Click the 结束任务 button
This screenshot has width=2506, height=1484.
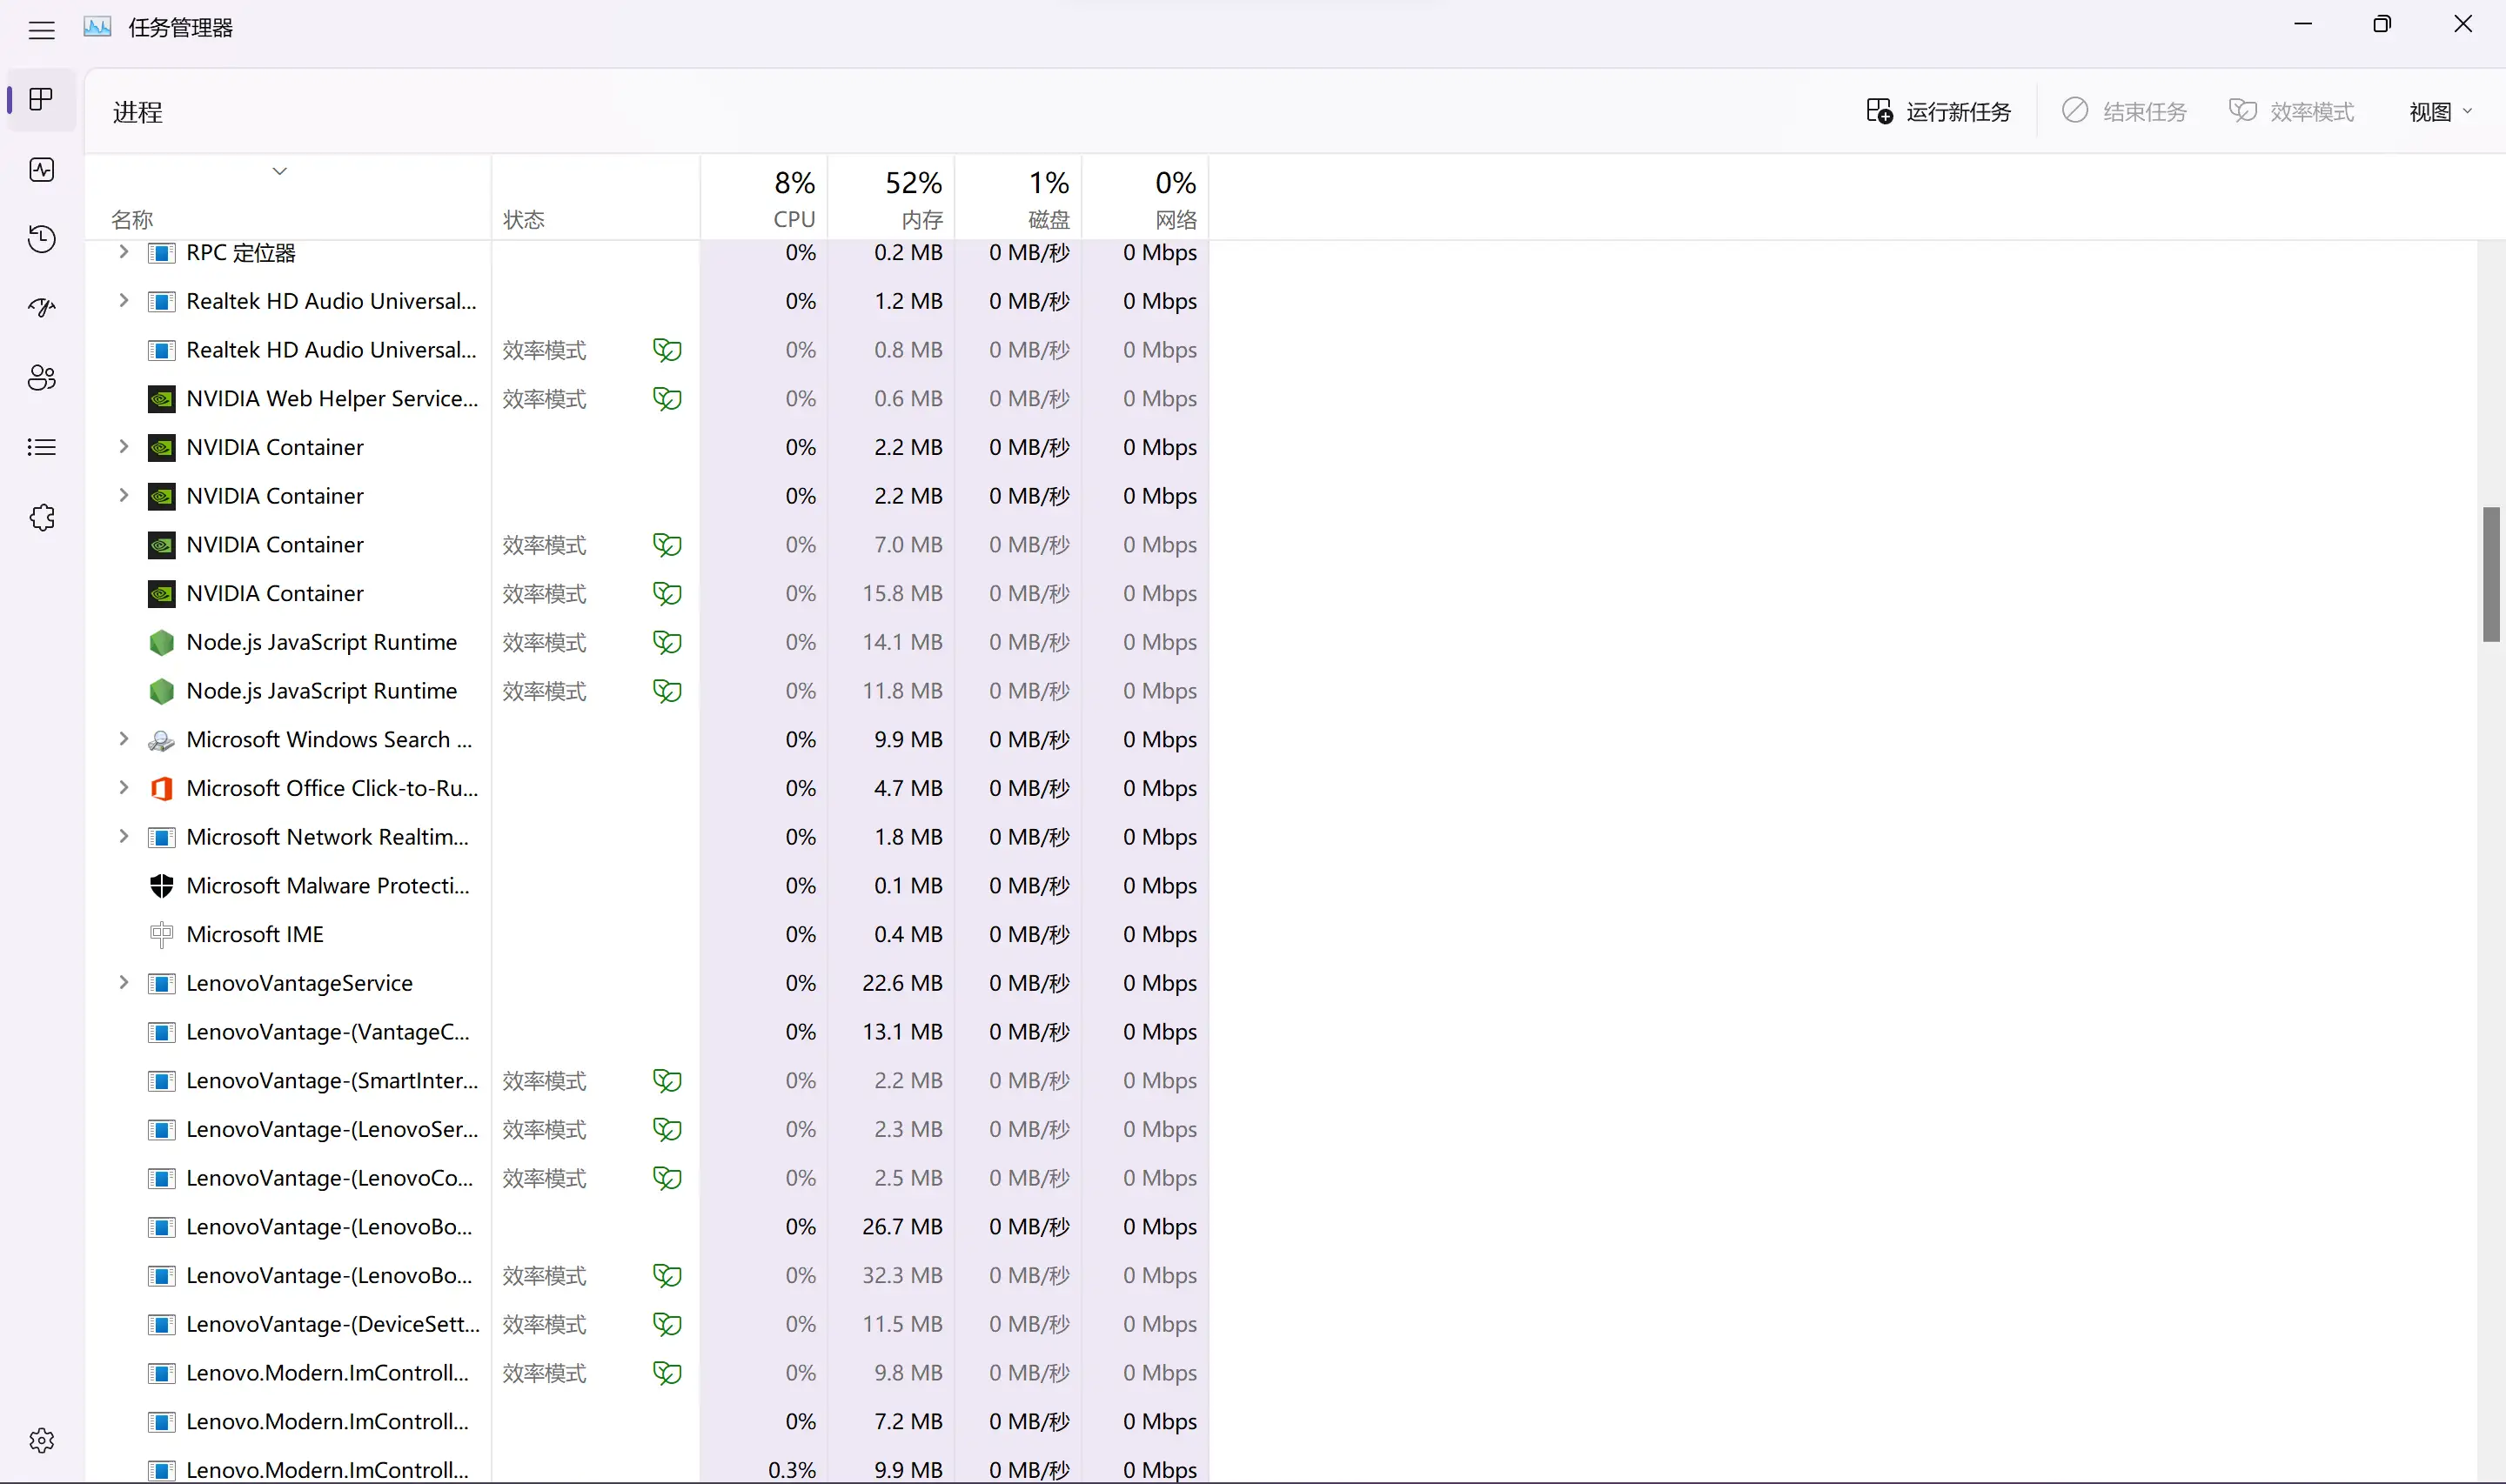click(2125, 111)
